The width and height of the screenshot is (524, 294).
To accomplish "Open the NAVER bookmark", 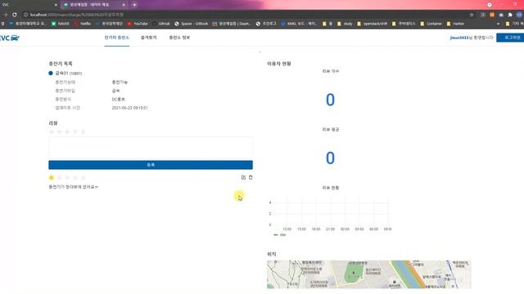I will (61, 24).
